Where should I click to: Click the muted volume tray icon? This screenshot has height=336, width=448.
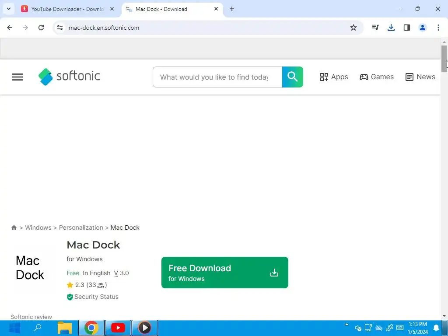pos(358,328)
